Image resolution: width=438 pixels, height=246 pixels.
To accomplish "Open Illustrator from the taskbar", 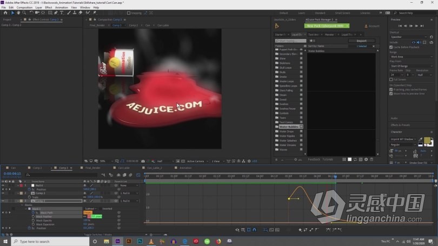I will tap(129, 241).
